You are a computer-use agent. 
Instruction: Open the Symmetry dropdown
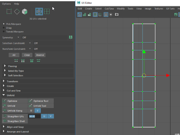tap(19, 37)
